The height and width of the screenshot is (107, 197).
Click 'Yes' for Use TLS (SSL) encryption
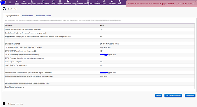(101, 62)
